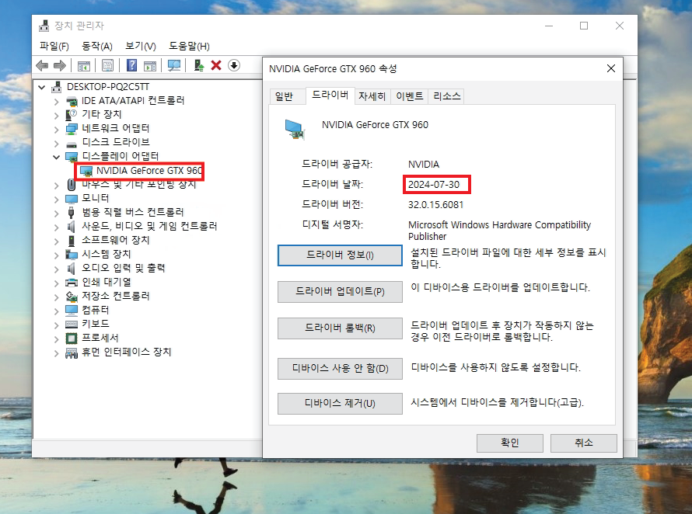Image resolution: width=692 pixels, height=514 pixels.
Task: Click Show/Hide console tree toolbar icon
Action: (x=83, y=66)
